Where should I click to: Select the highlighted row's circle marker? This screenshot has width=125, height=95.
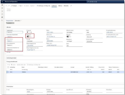pos(8,72)
